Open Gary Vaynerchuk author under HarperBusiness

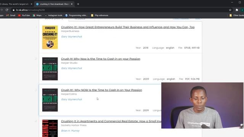click(72, 37)
